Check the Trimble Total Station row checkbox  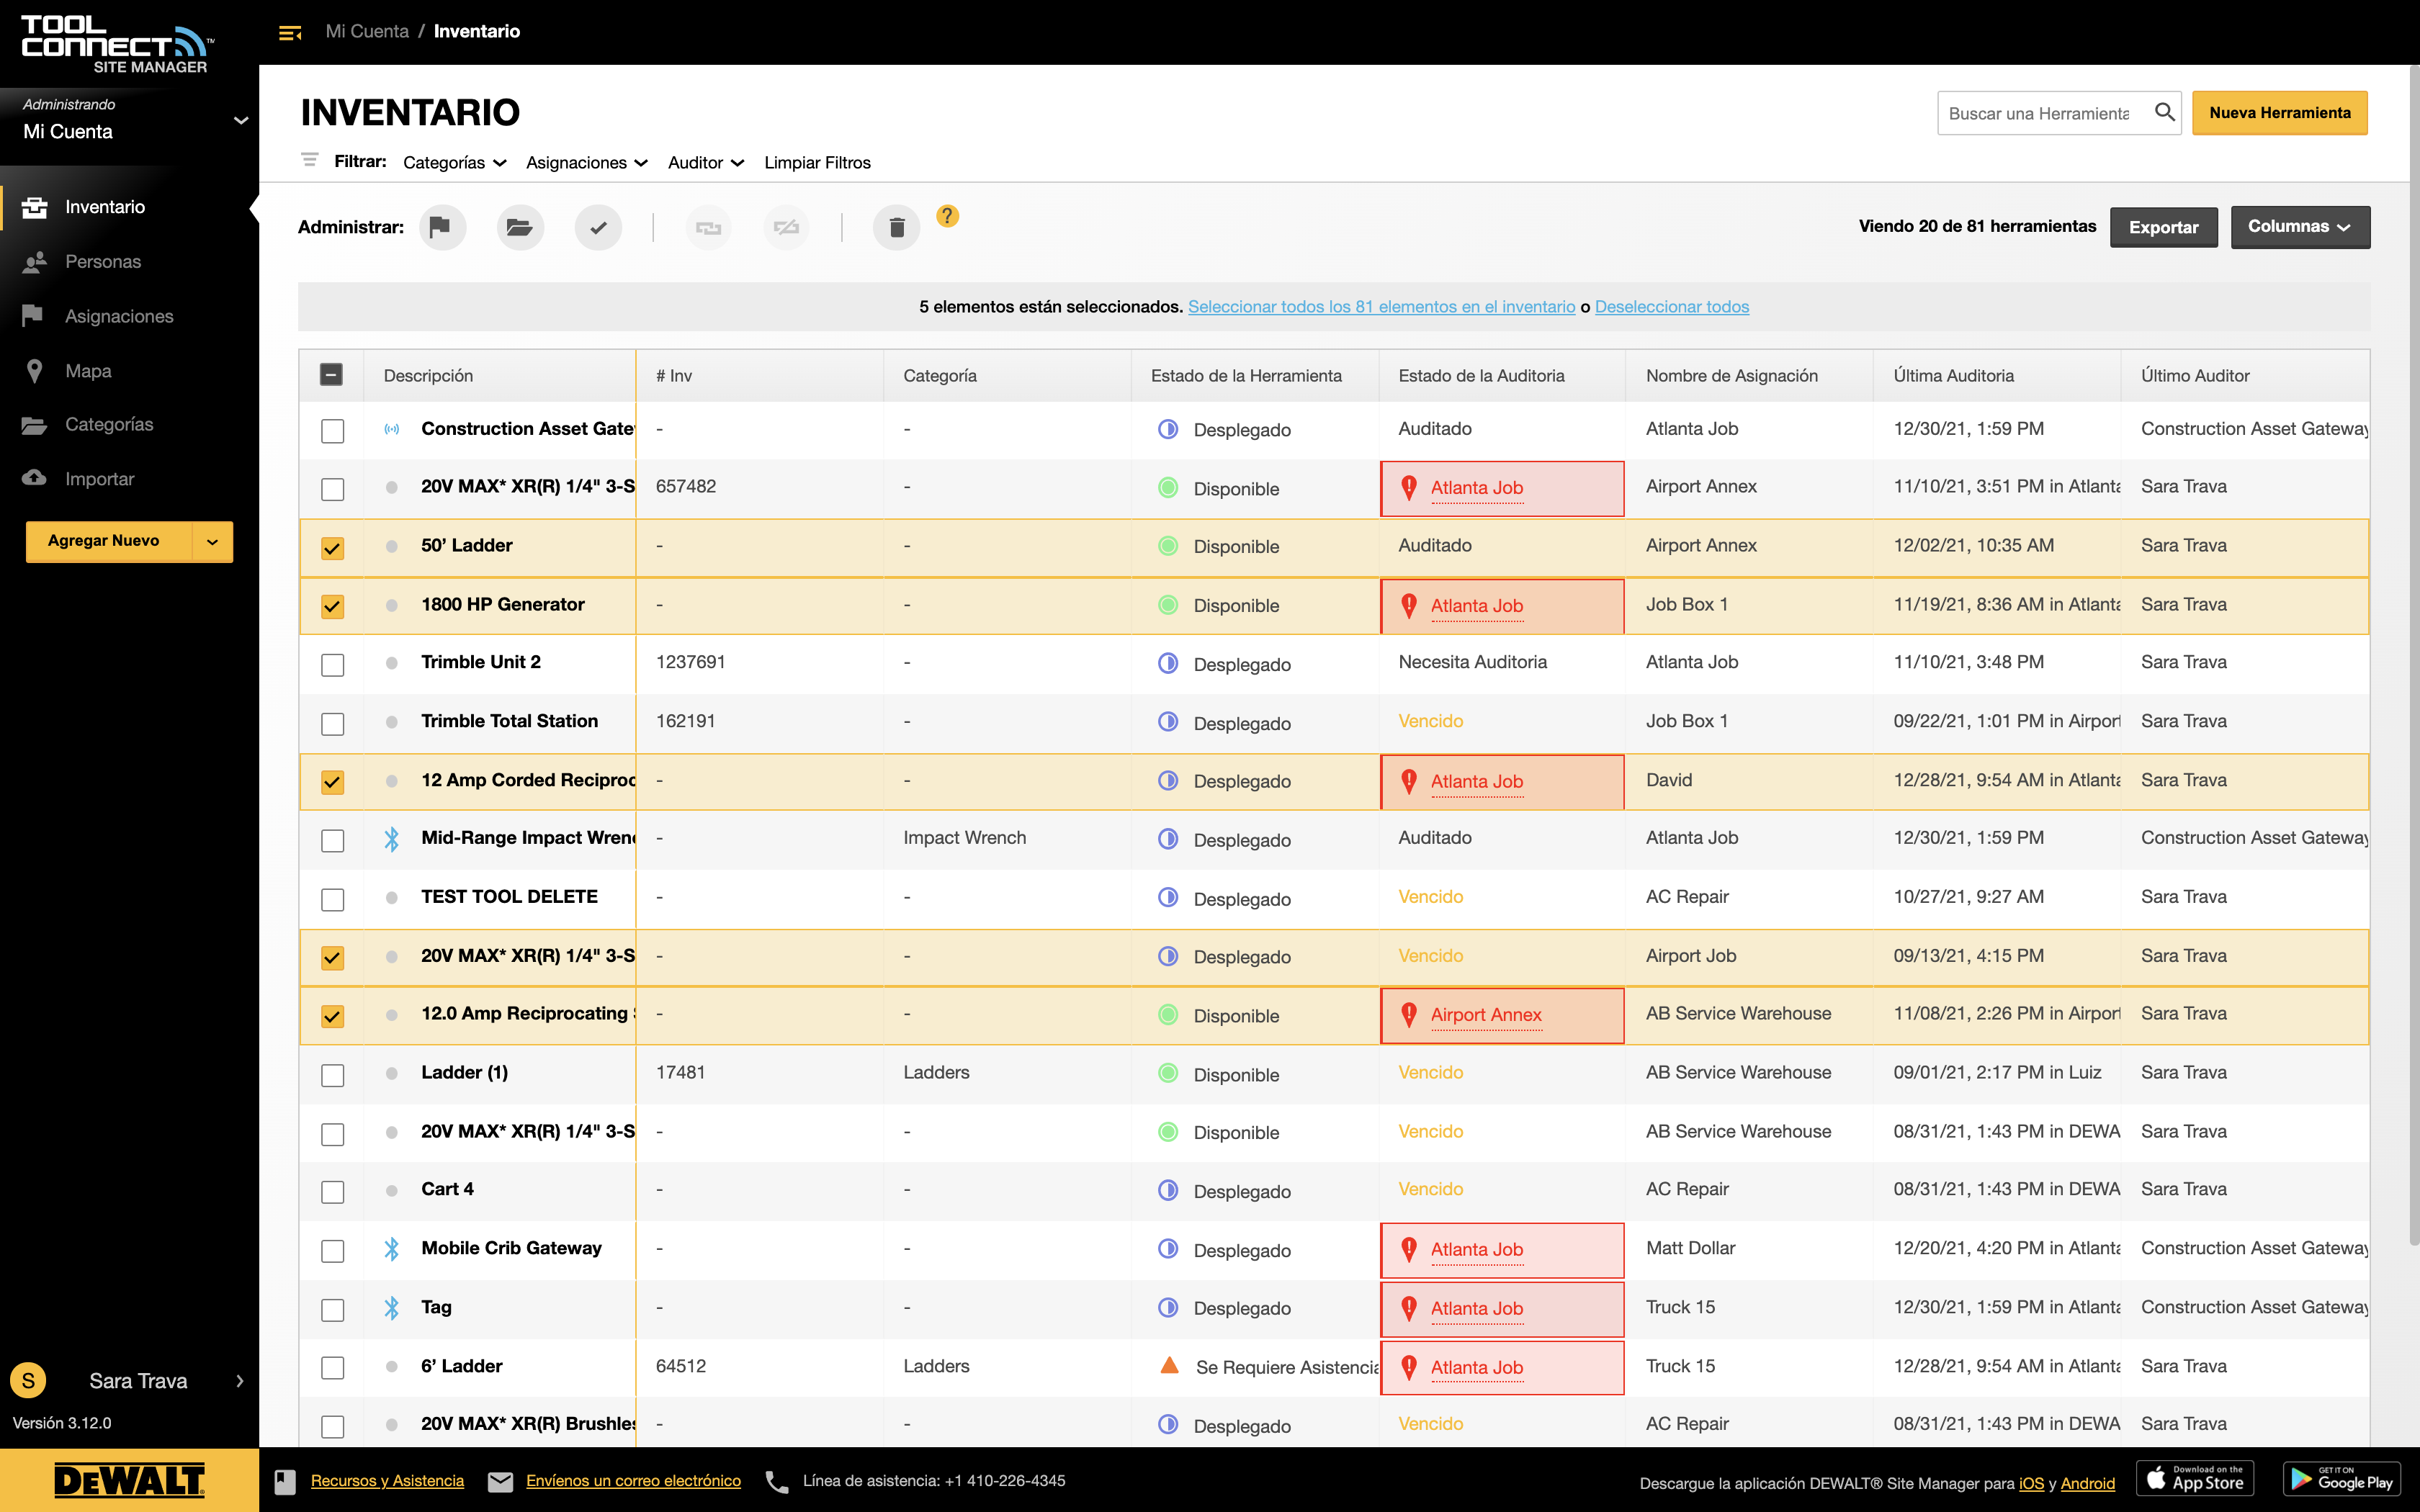(x=332, y=723)
